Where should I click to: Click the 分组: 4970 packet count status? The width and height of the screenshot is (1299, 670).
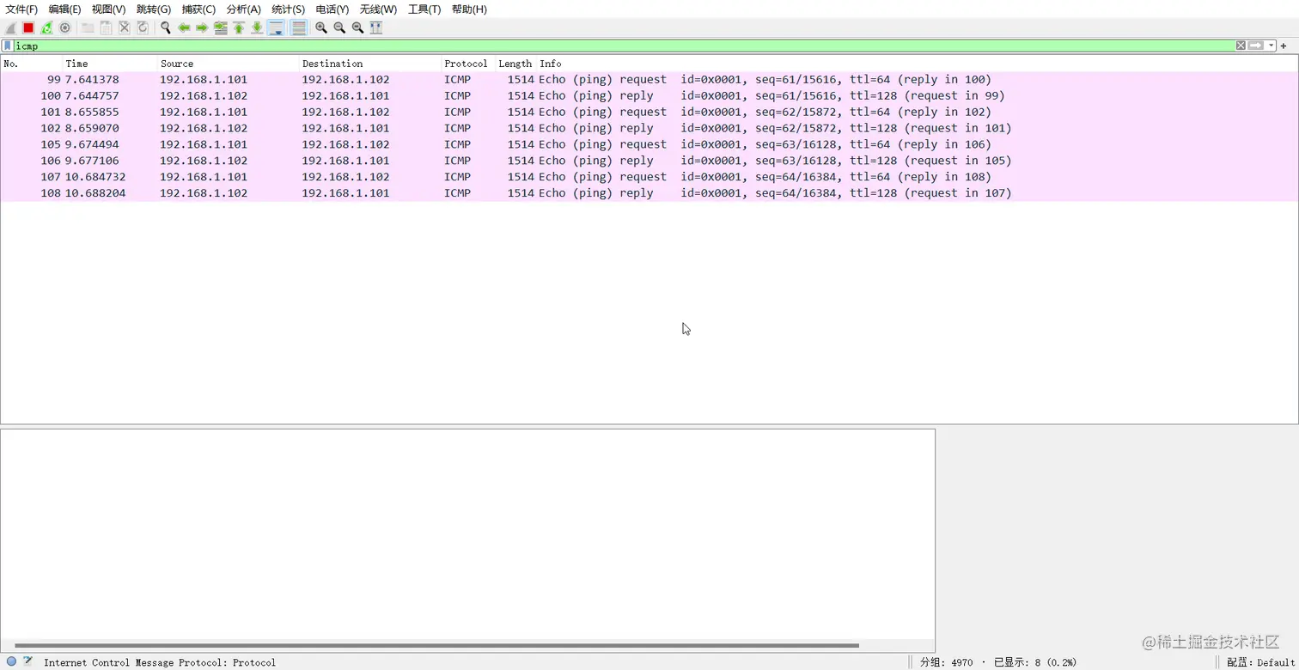pyautogui.click(x=946, y=662)
